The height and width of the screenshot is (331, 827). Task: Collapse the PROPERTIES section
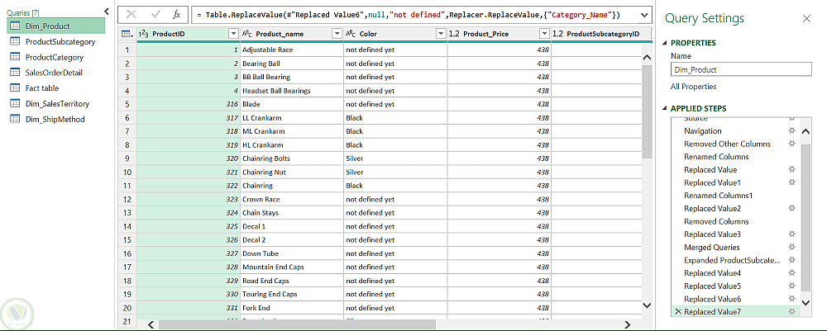coord(665,43)
